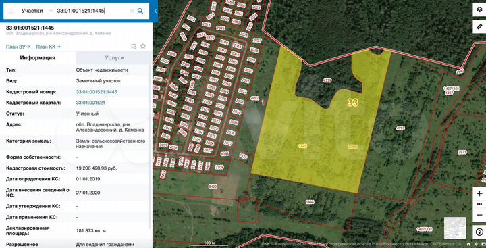Click the date 27.01.2020
Image resolution: width=486 pixels, height=248 pixels.
click(x=88, y=193)
